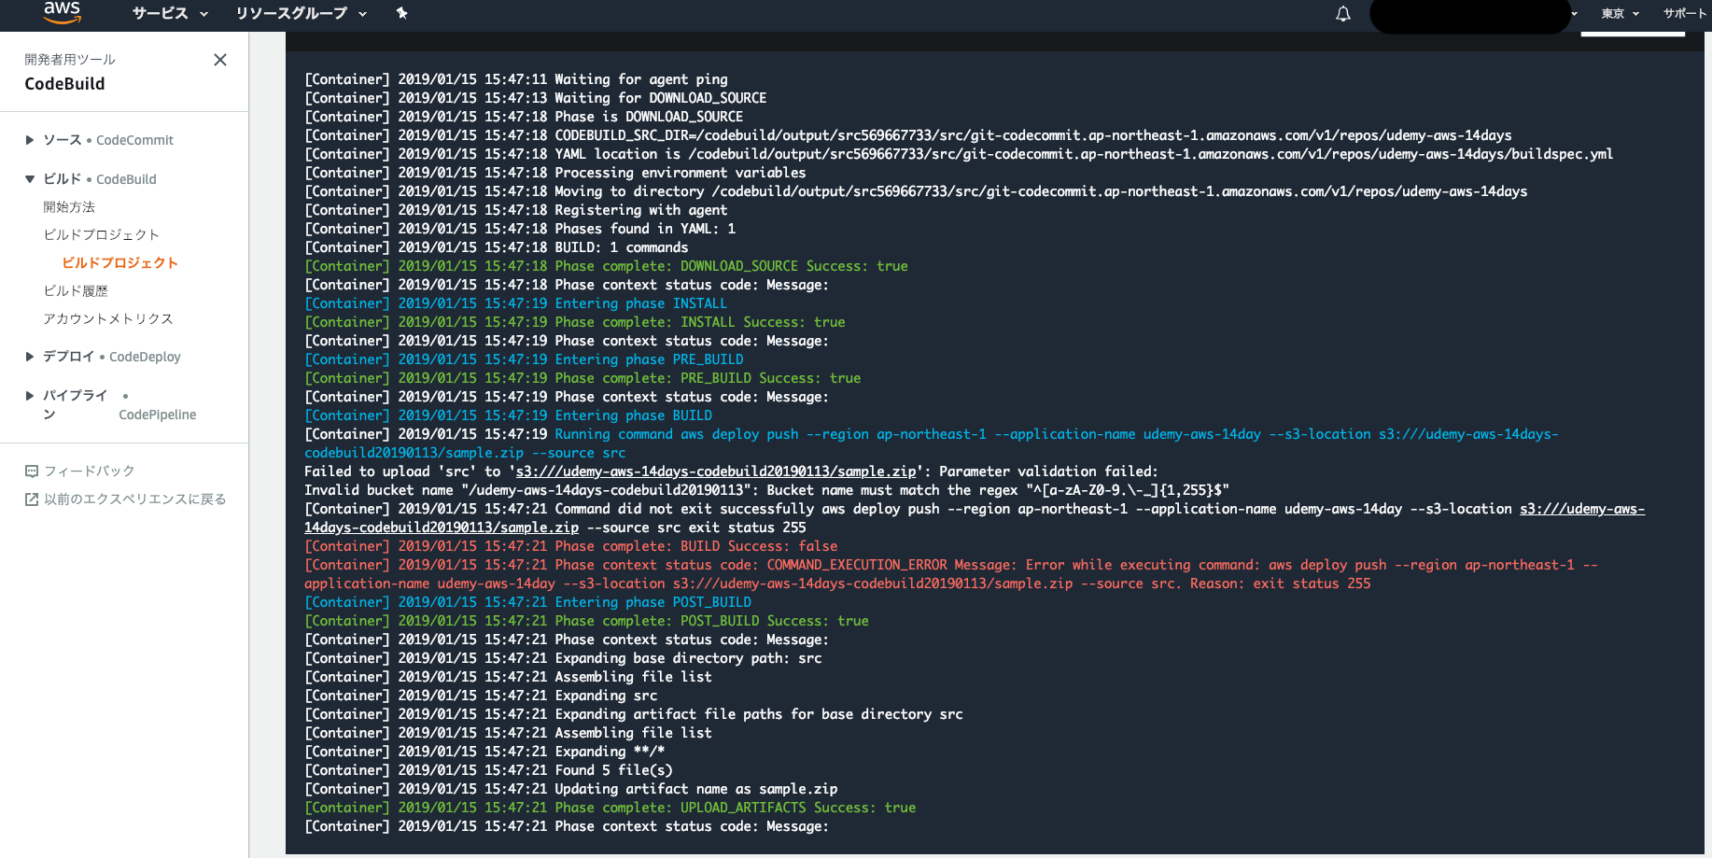Image resolution: width=1712 pixels, height=858 pixels.
Task: Select highlighted orange ビルドプロジェクト item
Action: [x=119, y=263]
